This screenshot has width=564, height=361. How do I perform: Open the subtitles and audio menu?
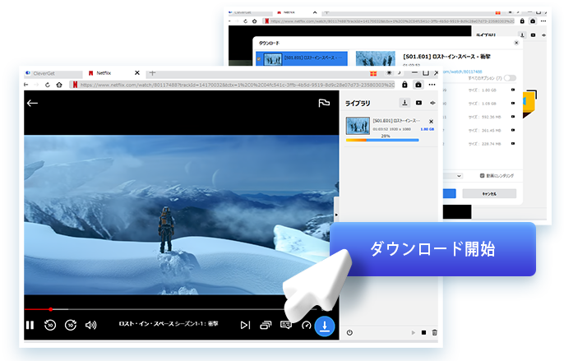(286, 325)
